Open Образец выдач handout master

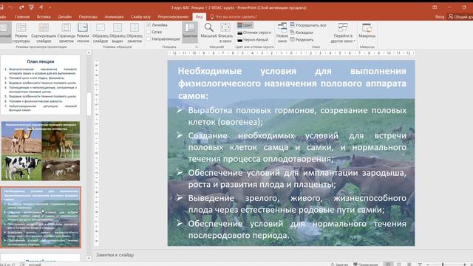(118, 33)
